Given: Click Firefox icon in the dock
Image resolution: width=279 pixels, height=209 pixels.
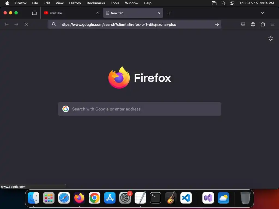Looking at the screenshot, I should pos(79,198).
